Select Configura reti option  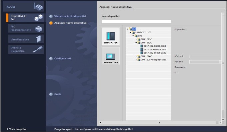[60, 58]
